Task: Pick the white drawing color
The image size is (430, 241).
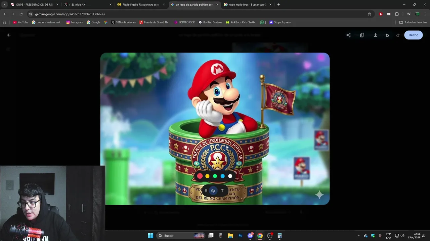Action: 230,176
